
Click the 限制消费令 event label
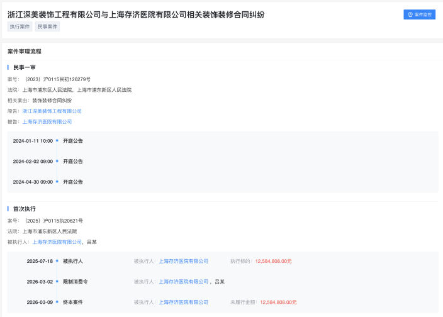(76, 282)
